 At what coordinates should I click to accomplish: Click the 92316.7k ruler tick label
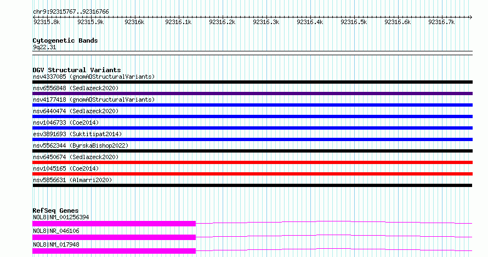point(441,22)
